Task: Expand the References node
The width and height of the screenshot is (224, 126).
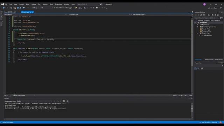Action: pos(198,25)
